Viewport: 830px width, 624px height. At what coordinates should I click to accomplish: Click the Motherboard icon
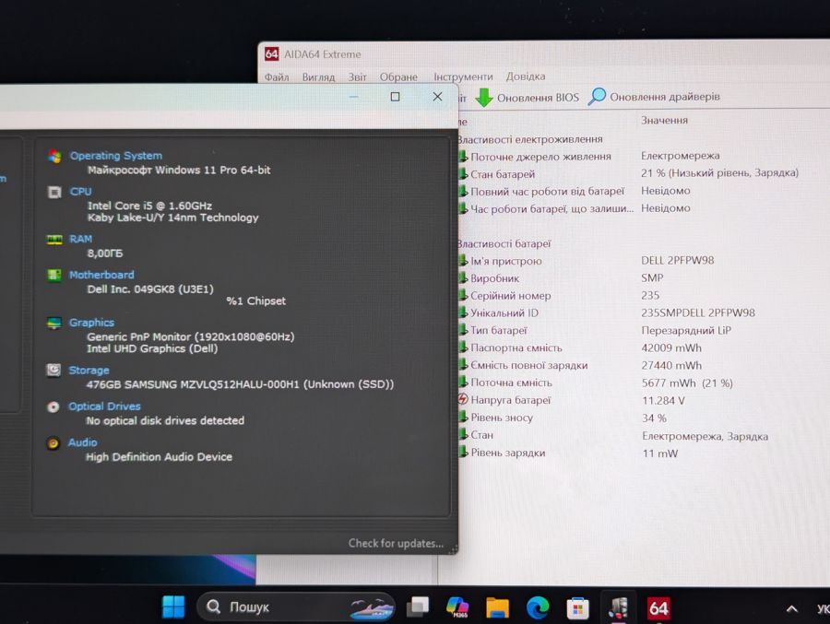[54, 276]
